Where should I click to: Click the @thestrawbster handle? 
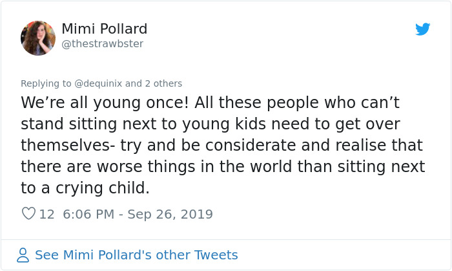point(102,44)
